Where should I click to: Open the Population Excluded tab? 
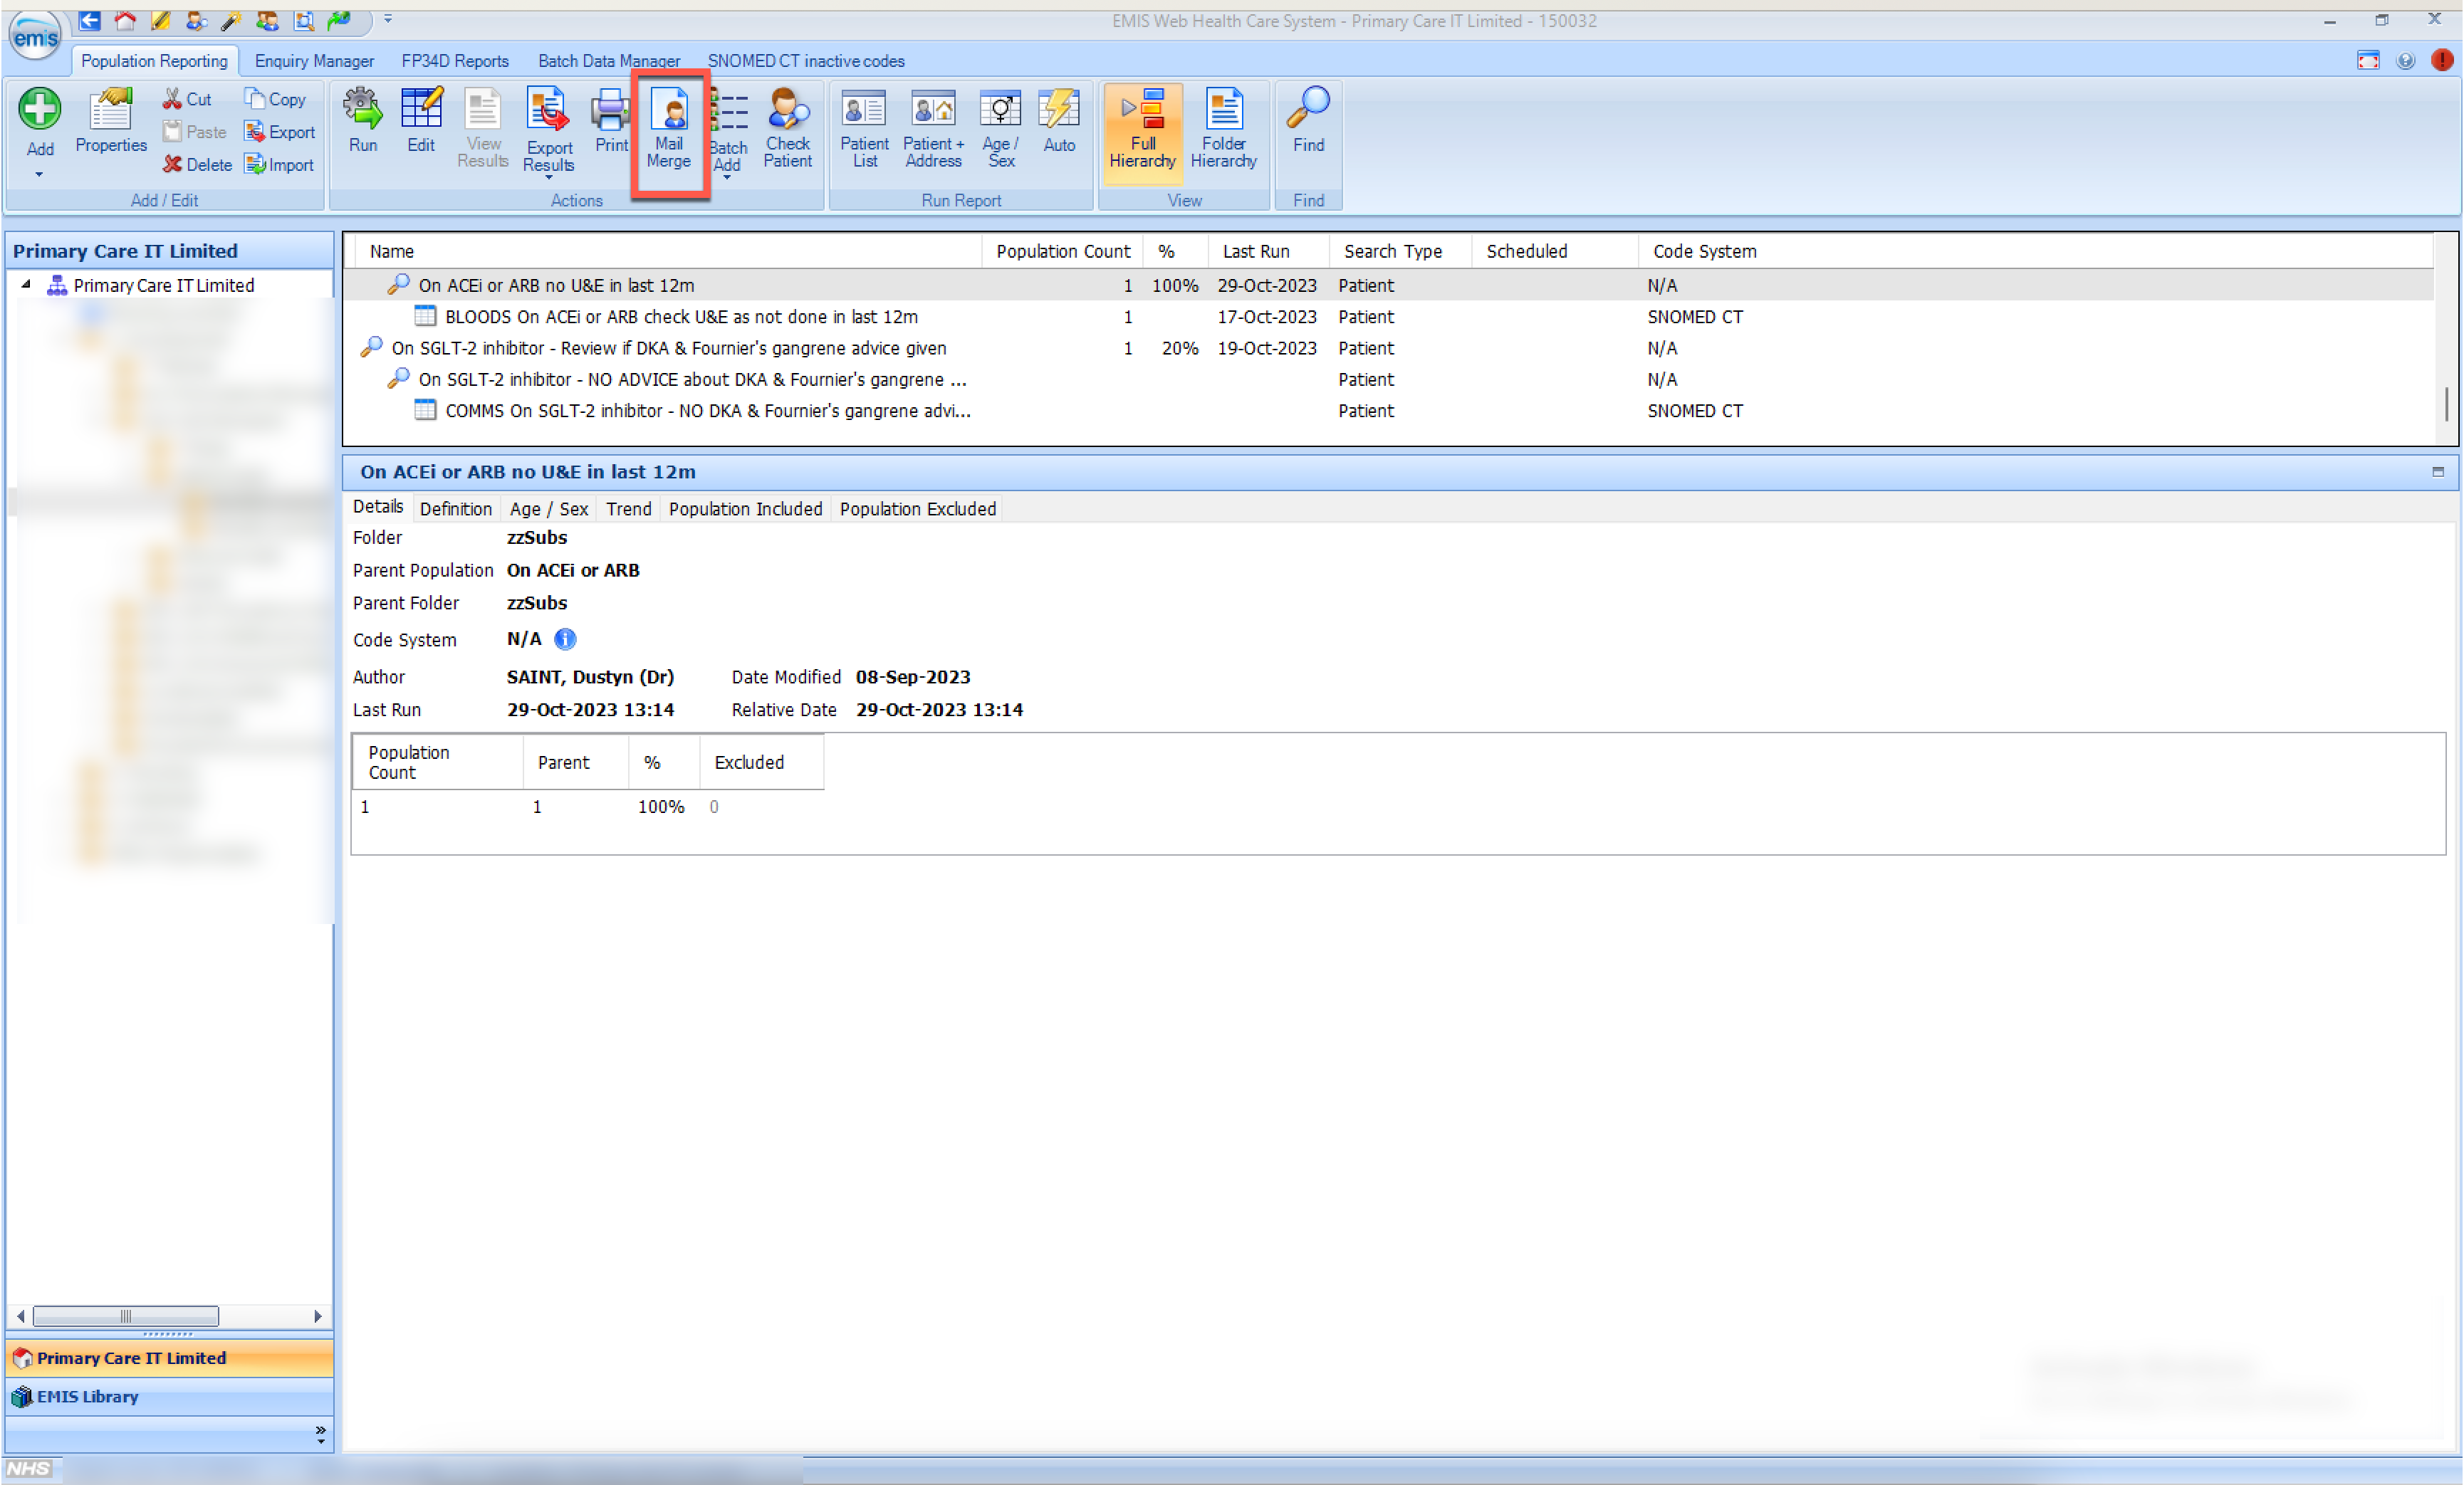tap(918, 509)
